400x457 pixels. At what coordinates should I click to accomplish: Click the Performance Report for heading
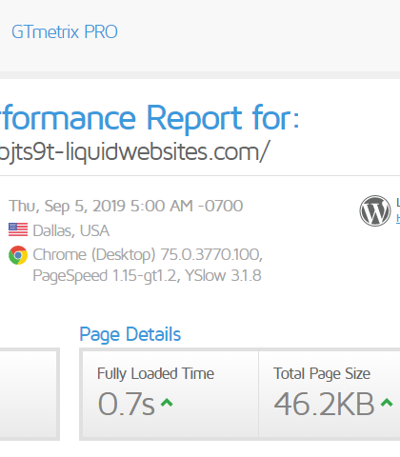(150, 118)
